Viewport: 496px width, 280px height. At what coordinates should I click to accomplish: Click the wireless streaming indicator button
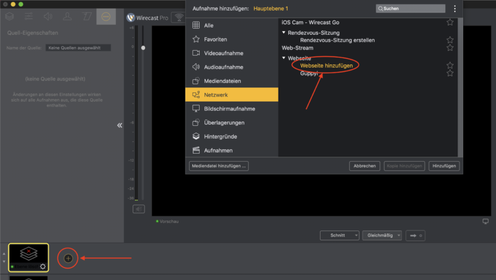[179, 17]
